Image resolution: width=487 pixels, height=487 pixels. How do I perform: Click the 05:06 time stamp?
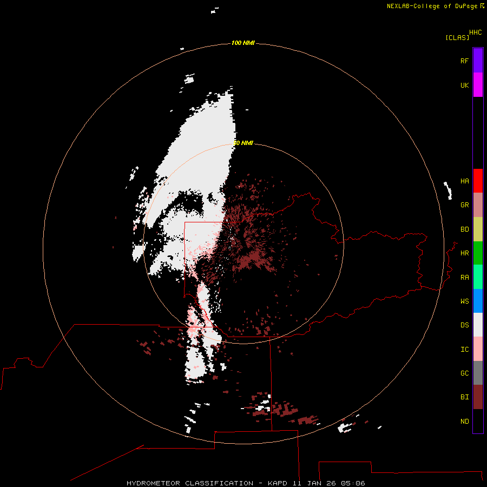[x=352, y=483]
